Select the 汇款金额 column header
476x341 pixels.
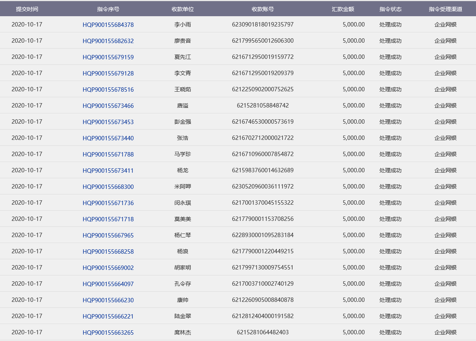coord(343,9)
